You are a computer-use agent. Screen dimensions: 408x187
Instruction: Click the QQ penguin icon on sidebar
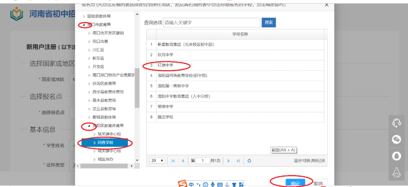pos(396,155)
